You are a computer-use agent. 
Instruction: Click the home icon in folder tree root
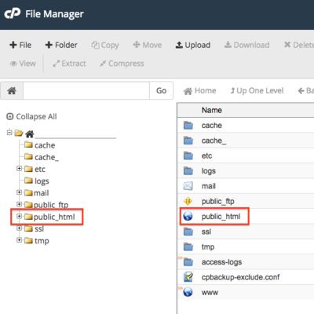tap(30, 133)
